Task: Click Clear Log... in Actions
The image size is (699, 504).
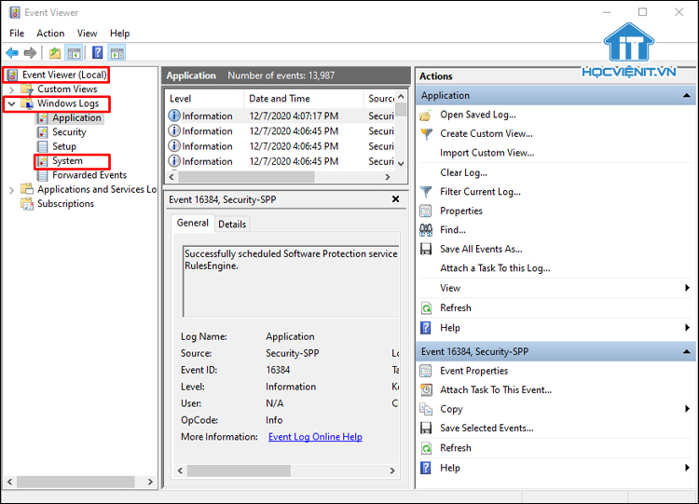Action: point(463,172)
